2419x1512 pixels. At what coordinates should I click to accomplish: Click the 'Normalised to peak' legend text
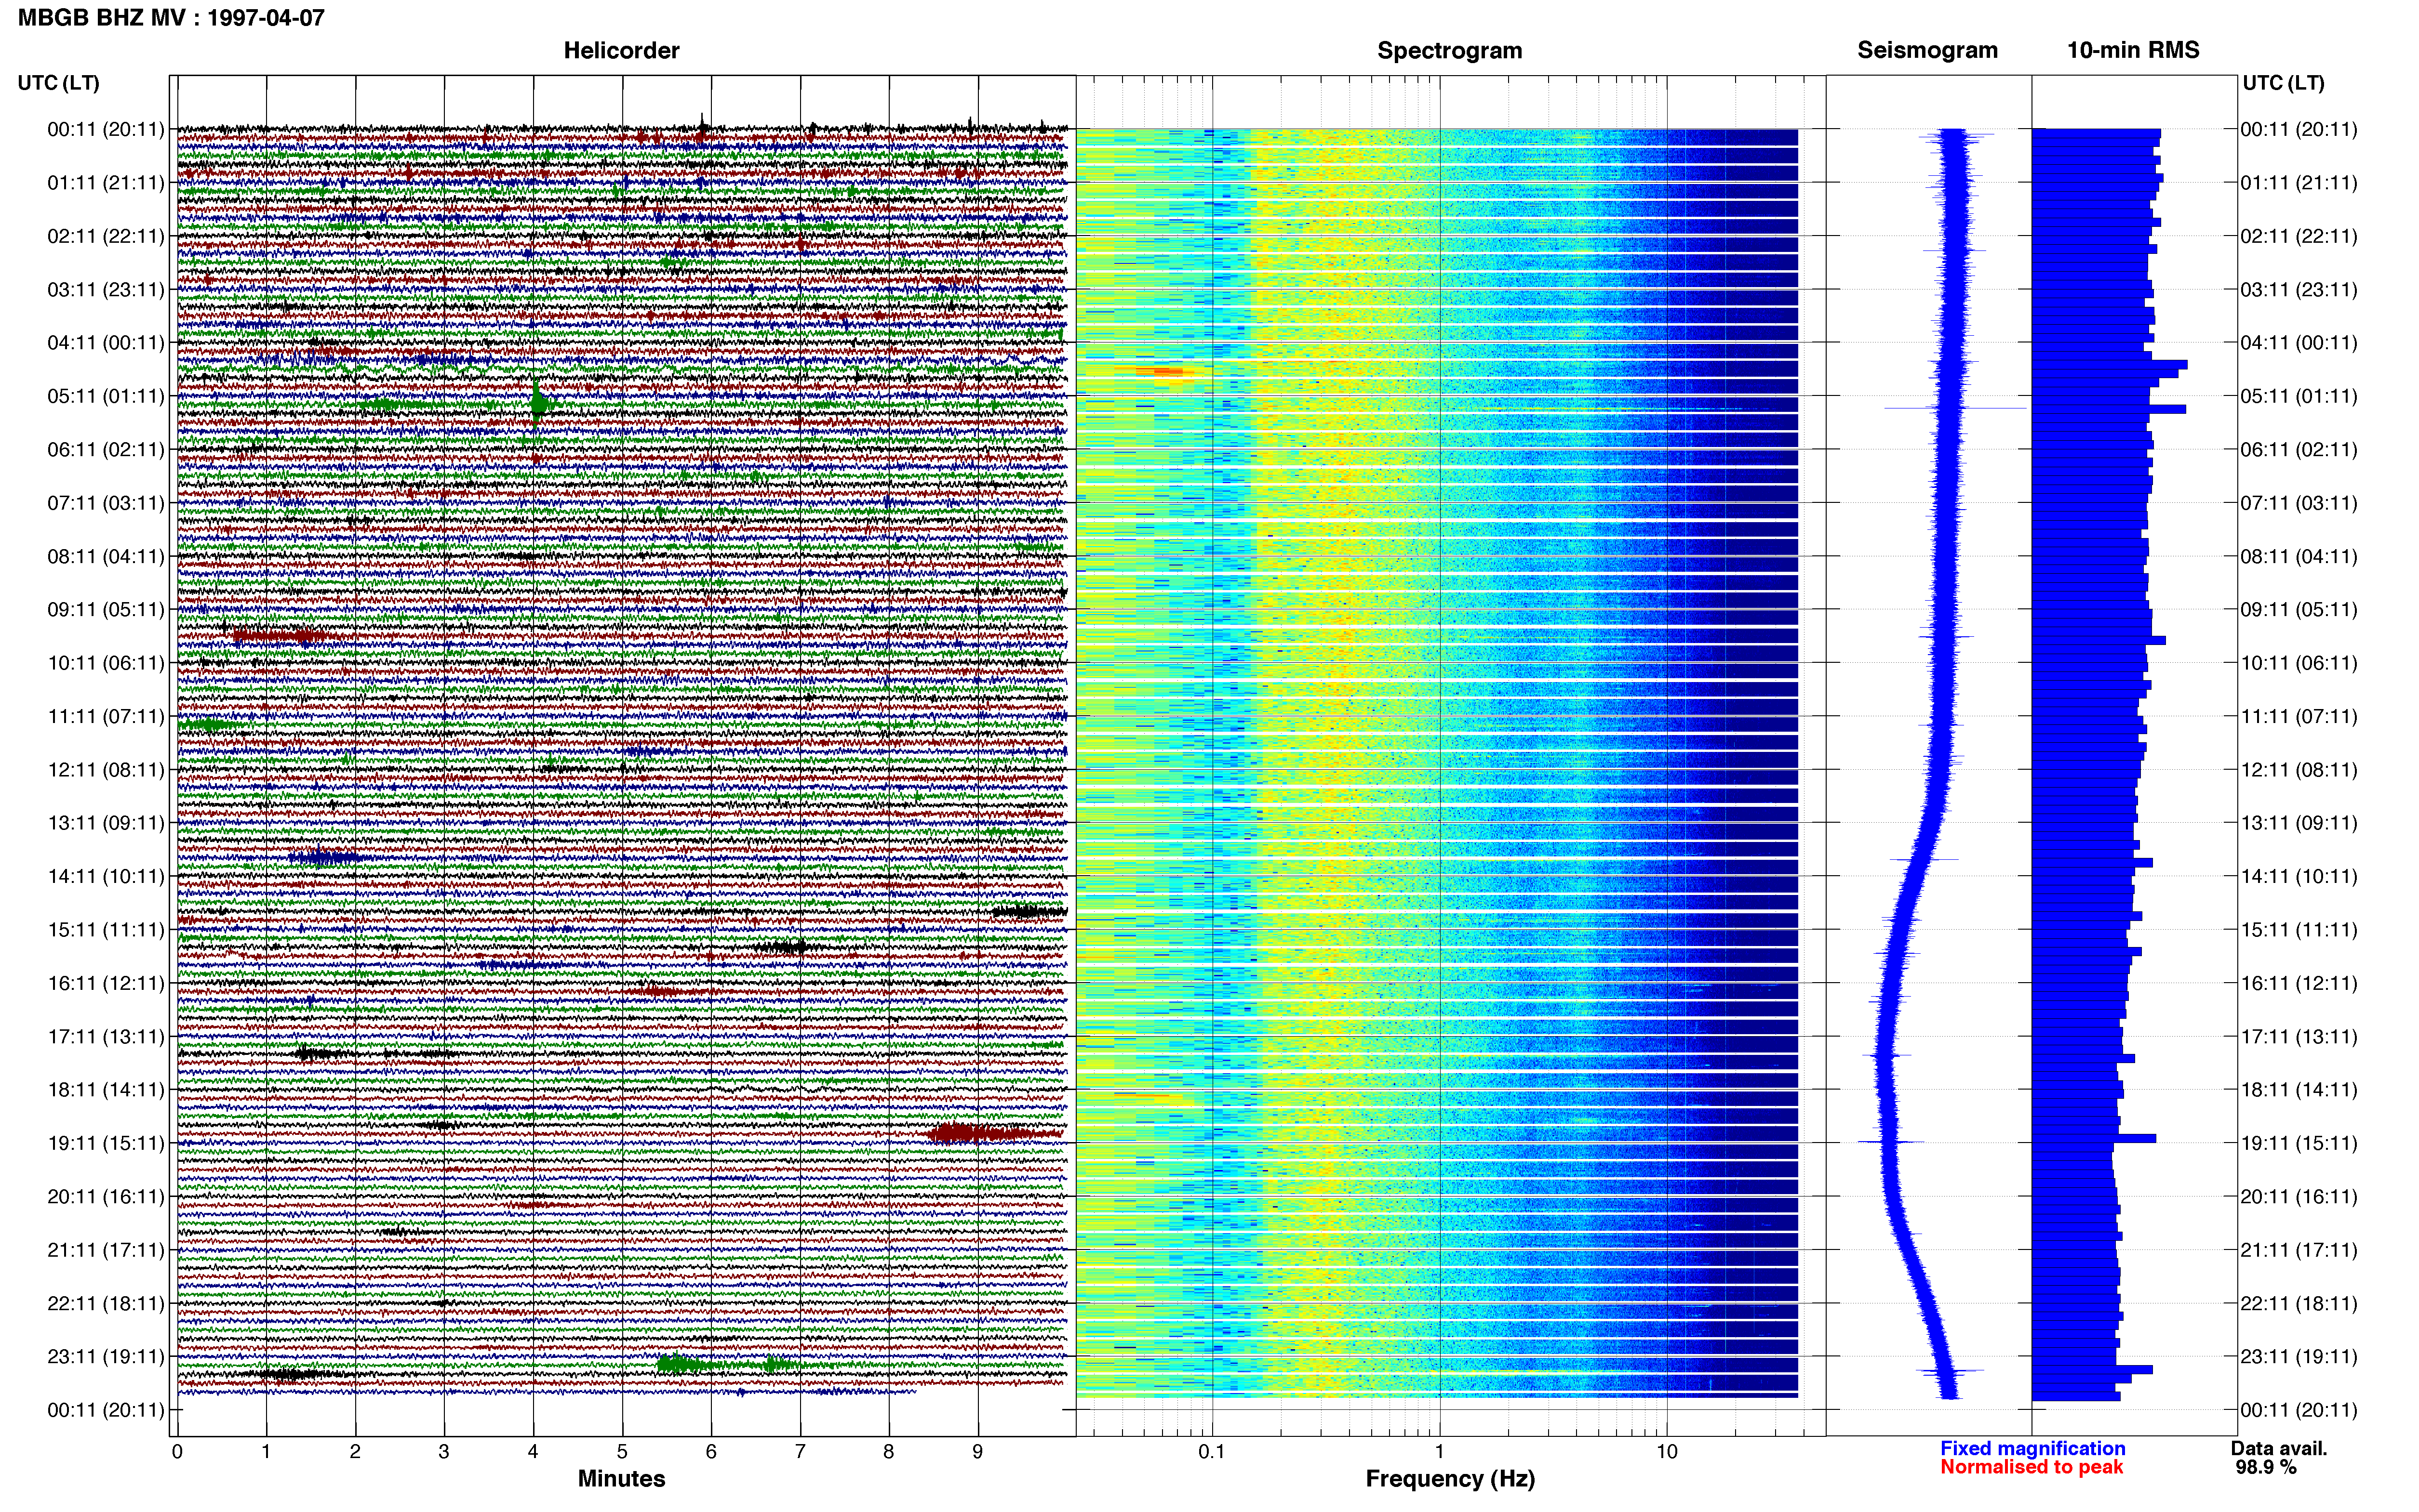point(2031,1467)
